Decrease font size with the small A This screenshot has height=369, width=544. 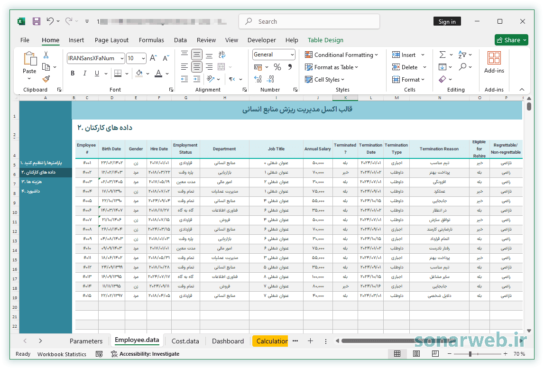coord(166,58)
